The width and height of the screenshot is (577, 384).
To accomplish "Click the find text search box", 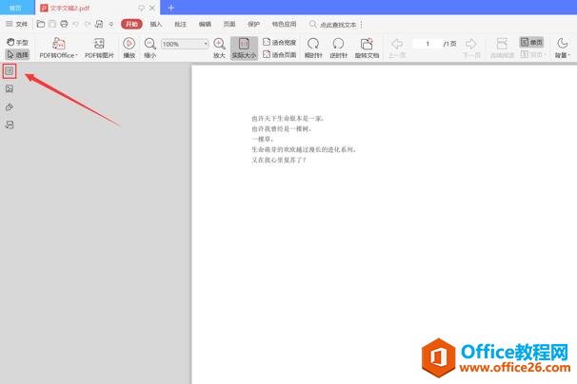I will 334,25.
